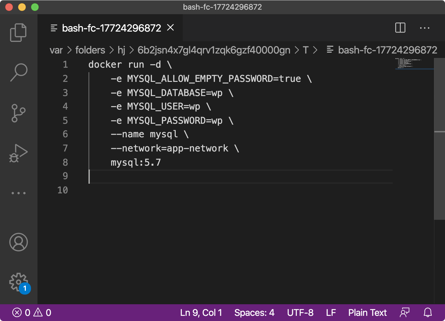Change indentation via Spaces: 4
Screen dimensions: 445x321
click(254, 313)
